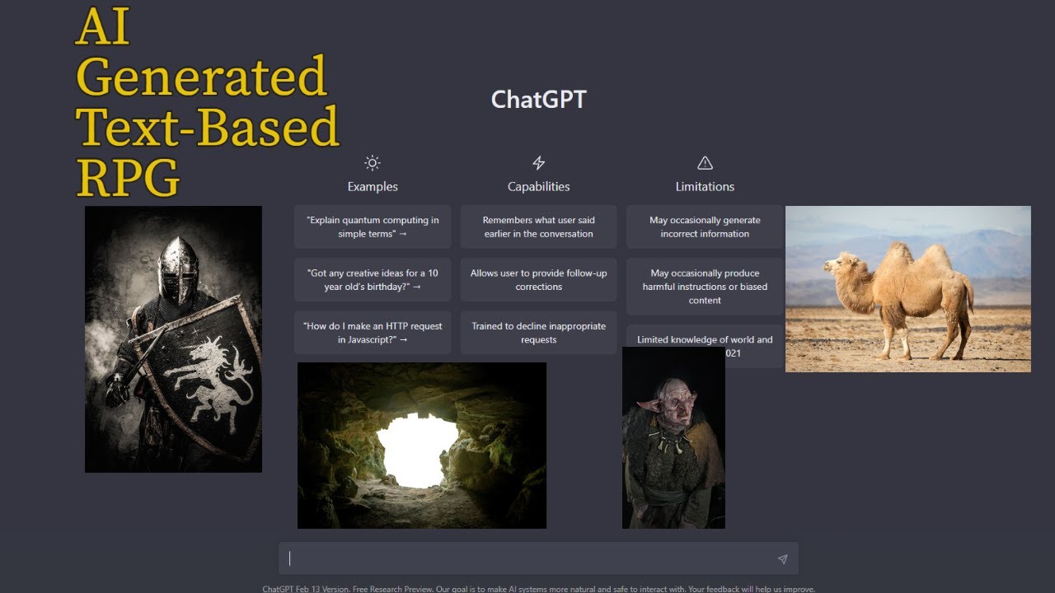This screenshot has width=1055, height=593.
Task: Click the ChatGPT Feb 13 Version link
Action: click(306, 589)
